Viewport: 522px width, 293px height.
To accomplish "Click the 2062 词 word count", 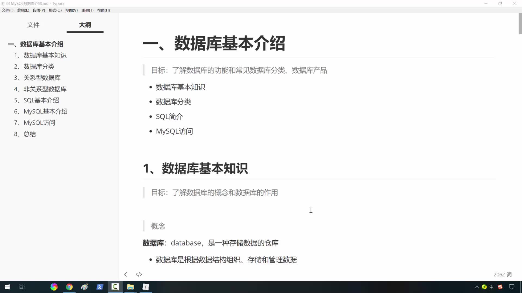I will tap(502, 275).
